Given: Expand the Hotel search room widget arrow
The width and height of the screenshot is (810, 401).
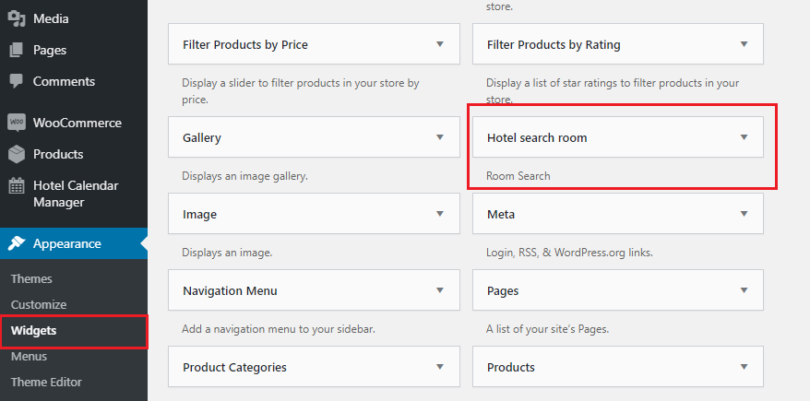Looking at the screenshot, I should click(744, 137).
